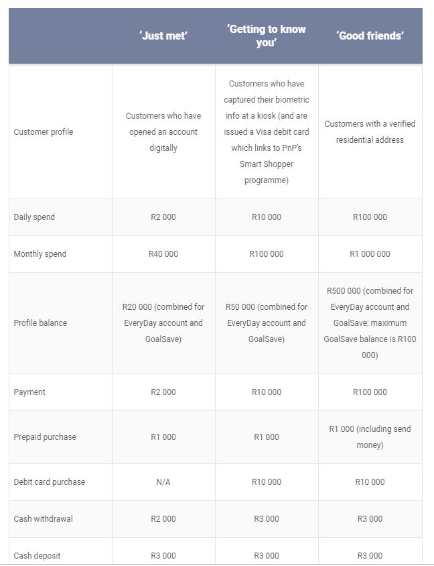Select the R500 000 profile balance cell

(370, 323)
